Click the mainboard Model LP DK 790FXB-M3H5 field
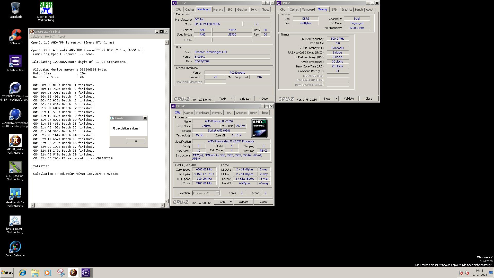494x278 pixels. (218, 24)
